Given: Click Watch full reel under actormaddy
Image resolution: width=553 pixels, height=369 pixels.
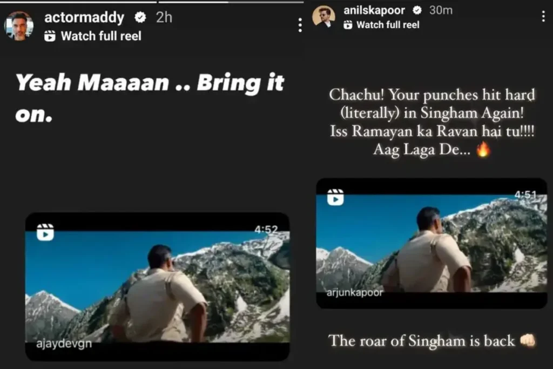Looking at the screenshot, I should coord(101,36).
